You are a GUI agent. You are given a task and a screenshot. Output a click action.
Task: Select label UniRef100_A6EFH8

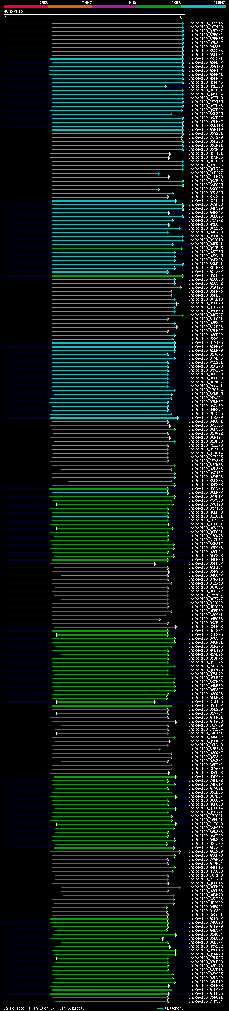point(205,512)
